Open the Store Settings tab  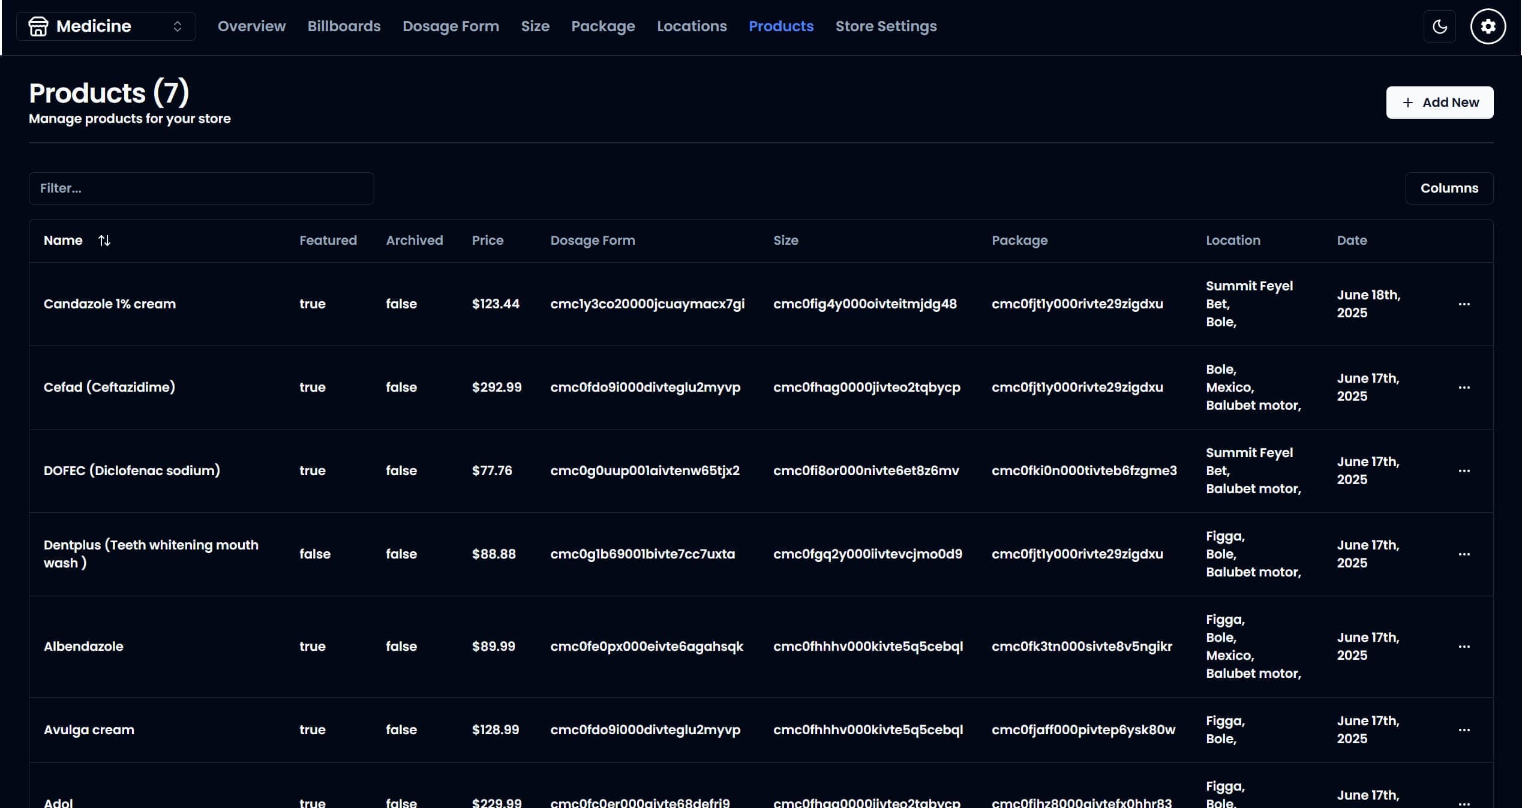pyautogui.click(x=885, y=26)
